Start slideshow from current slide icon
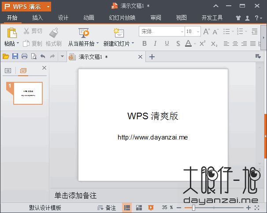 [x=84, y=33]
